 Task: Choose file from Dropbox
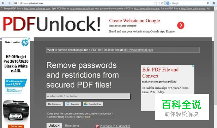tap(73, 104)
